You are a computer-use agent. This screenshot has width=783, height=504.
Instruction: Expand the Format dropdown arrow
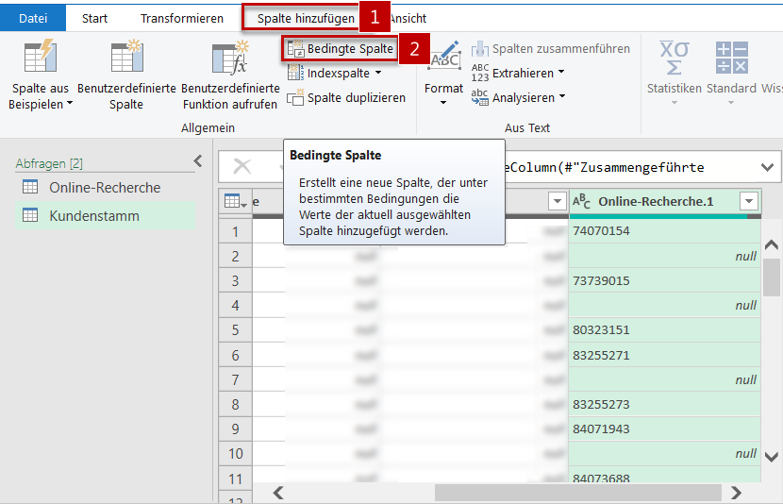pyautogui.click(x=443, y=103)
